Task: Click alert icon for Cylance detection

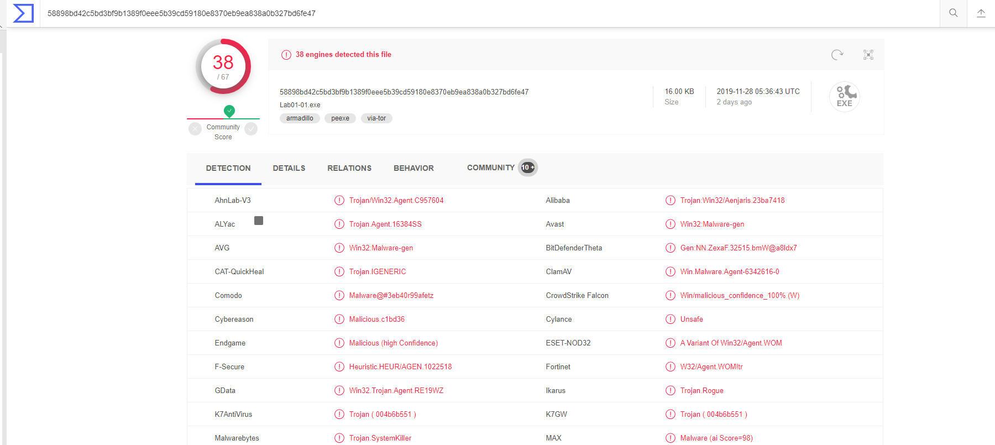Action: 671,319
